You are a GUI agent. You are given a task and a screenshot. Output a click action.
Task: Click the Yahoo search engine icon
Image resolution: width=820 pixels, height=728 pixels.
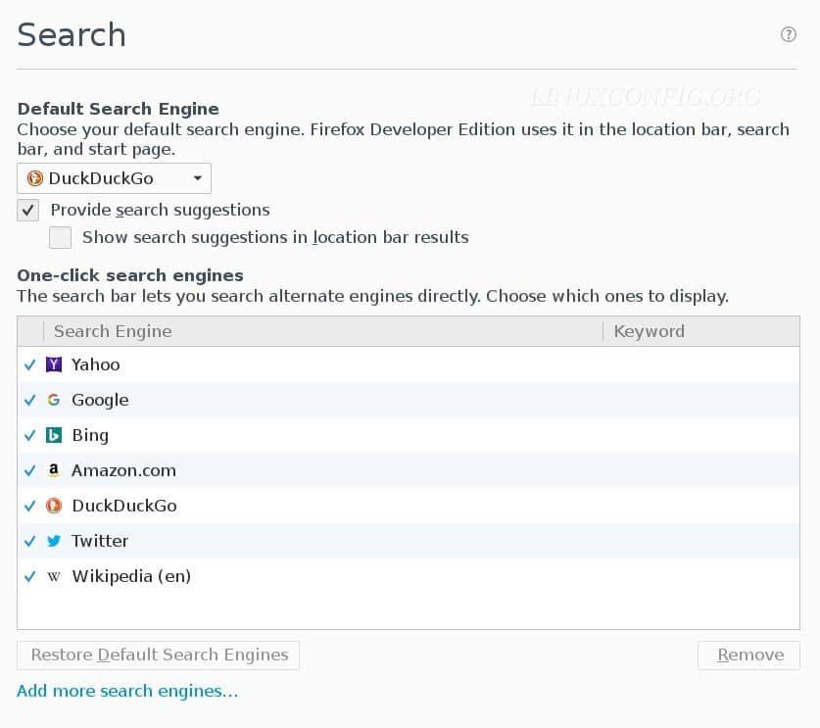coord(54,364)
